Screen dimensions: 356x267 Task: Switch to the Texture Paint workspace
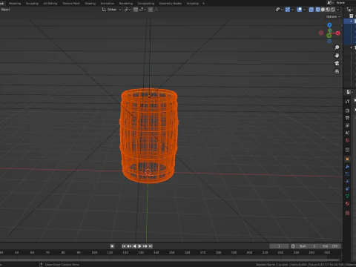(x=71, y=4)
